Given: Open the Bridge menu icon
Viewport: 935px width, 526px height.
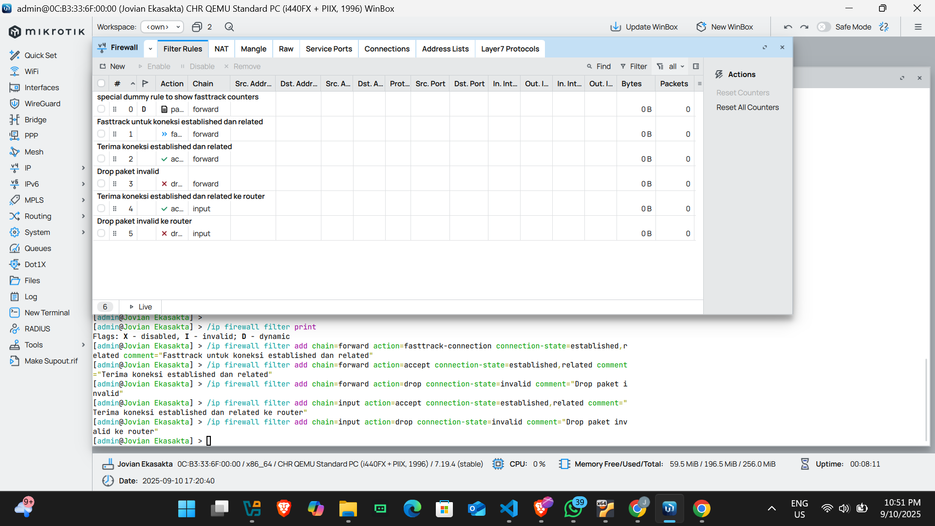Looking at the screenshot, I should tap(15, 119).
